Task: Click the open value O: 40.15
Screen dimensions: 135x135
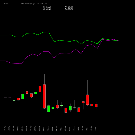Action: point(47,9)
